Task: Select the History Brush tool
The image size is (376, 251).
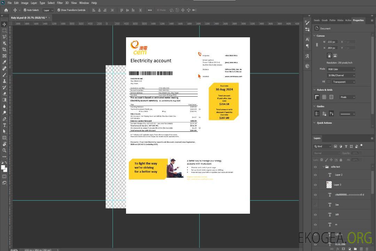Action: click(x=4, y=88)
